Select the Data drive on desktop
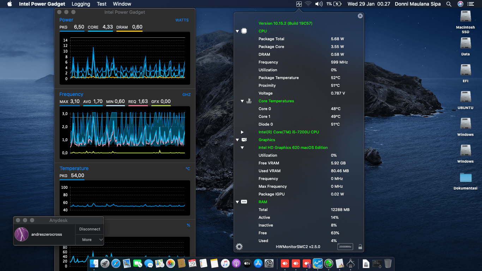 point(465,47)
